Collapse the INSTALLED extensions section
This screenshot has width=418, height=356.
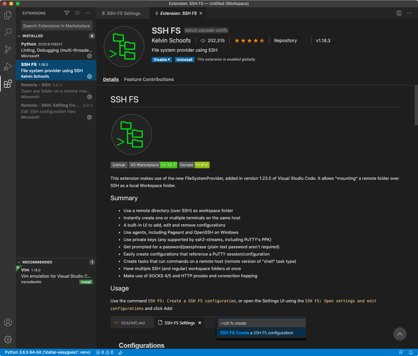point(19,36)
